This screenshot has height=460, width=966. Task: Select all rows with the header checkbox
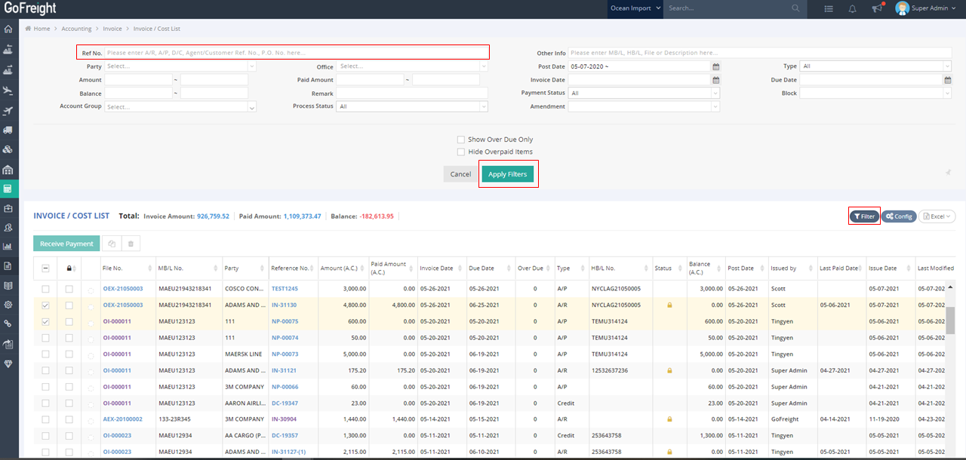[x=45, y=268]
